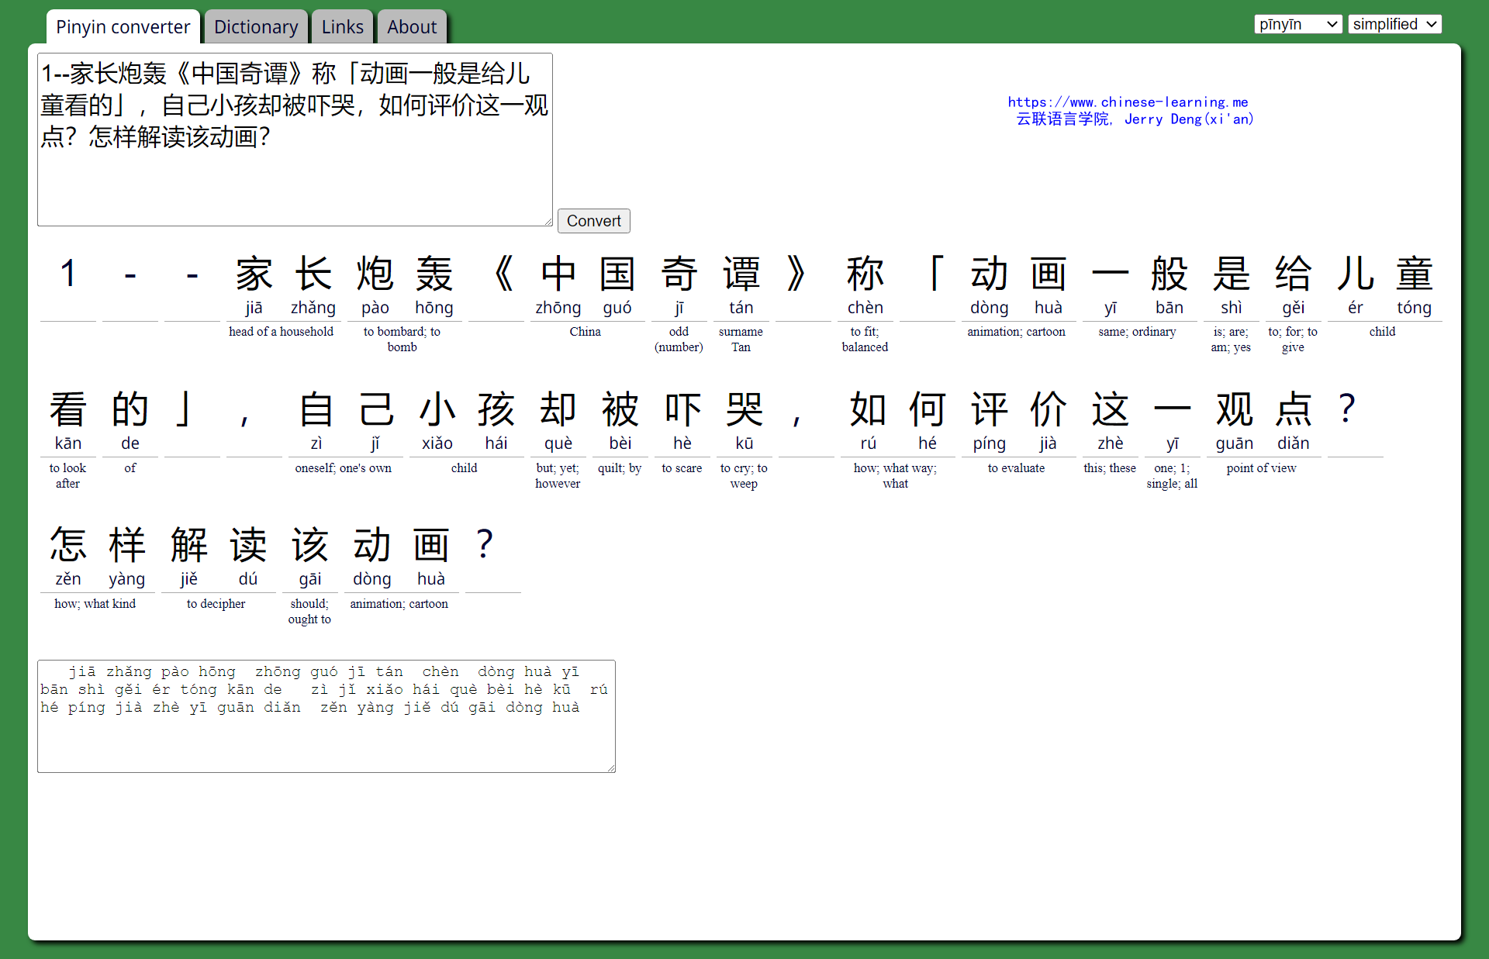Click the definition 'oneself; one's own'
Screen dimensions: 1489x959
click(x=343, y=468)
